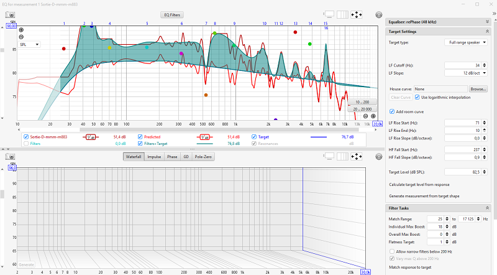Toggle the Target trace checkbox

click(x=254, y=137)
